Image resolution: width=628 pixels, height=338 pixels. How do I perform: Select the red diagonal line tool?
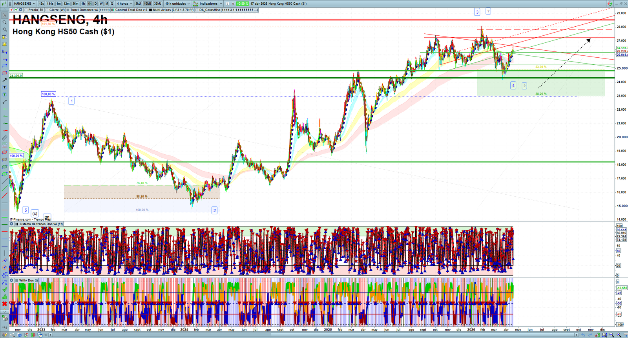[x=4, y=195]
